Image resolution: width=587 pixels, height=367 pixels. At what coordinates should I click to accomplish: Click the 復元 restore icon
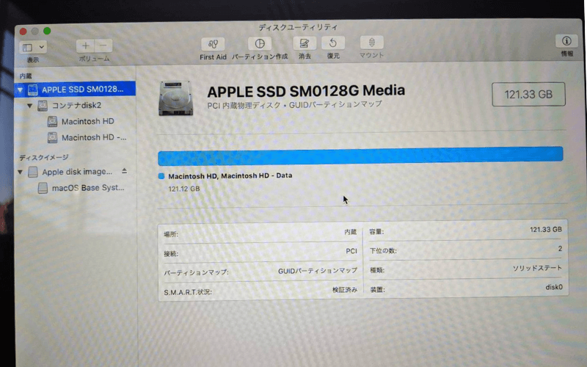click(333, 43)
